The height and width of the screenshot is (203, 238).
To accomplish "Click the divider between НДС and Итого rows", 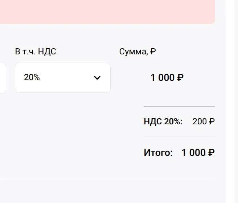I will point(179,137).
